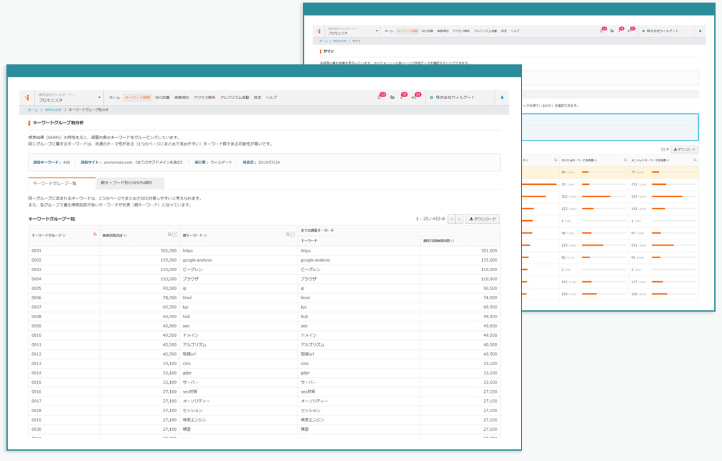Click 株式会社ウィルゲート account in back window
The image size is (722, 461).
(x=660, y=32)
